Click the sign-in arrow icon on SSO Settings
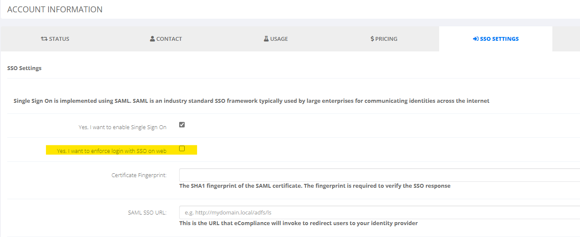Screen dimensions: 580x237 click(476, 39)
